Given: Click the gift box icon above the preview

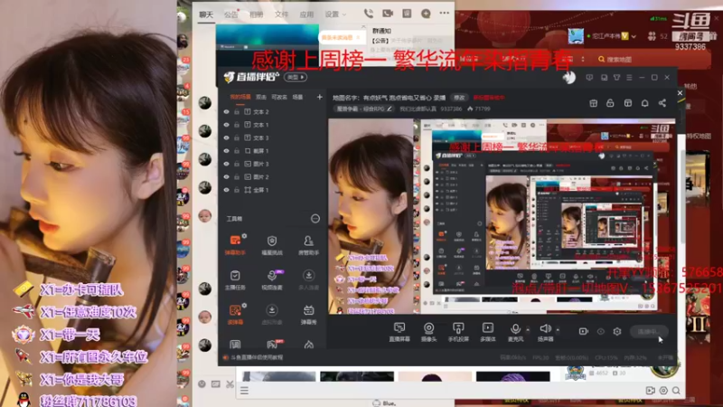Looking at the screenshot, I should click(x=594, y=103).
